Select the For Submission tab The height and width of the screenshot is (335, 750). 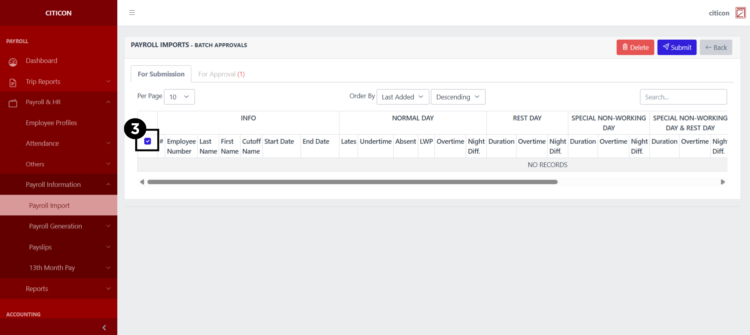(x=161, y=74)
